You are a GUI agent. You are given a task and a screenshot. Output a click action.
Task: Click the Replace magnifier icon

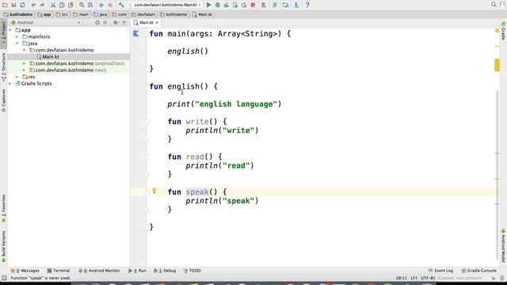(90, 5)
